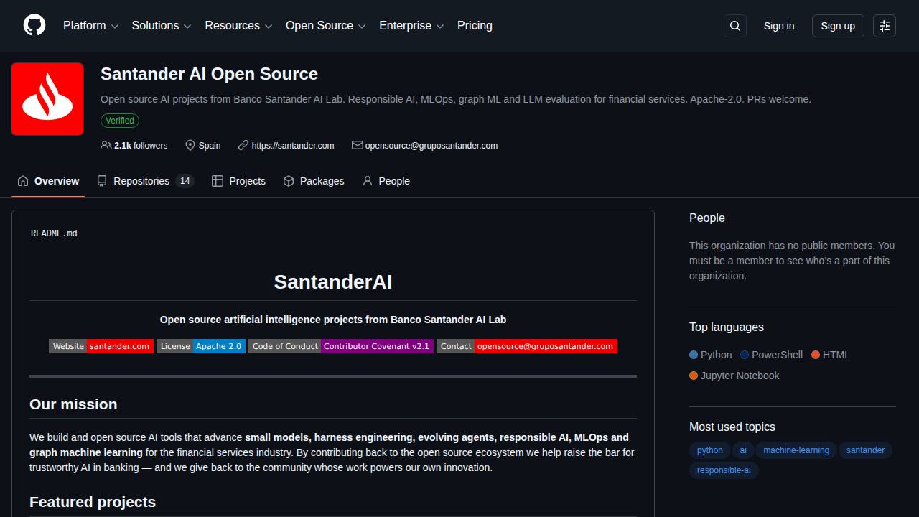
Task: Switch to the Packages tab
Action: (314, 181)
